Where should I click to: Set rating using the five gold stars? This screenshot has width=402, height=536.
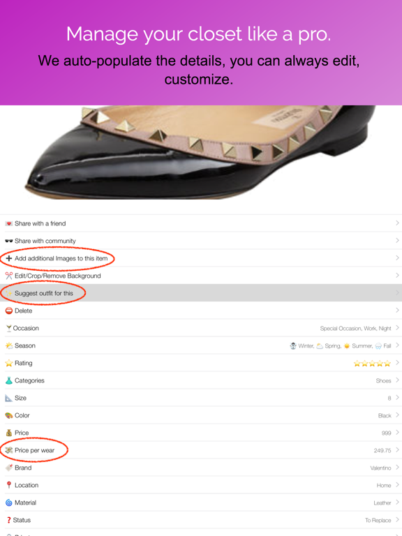(x=372, y=363)
